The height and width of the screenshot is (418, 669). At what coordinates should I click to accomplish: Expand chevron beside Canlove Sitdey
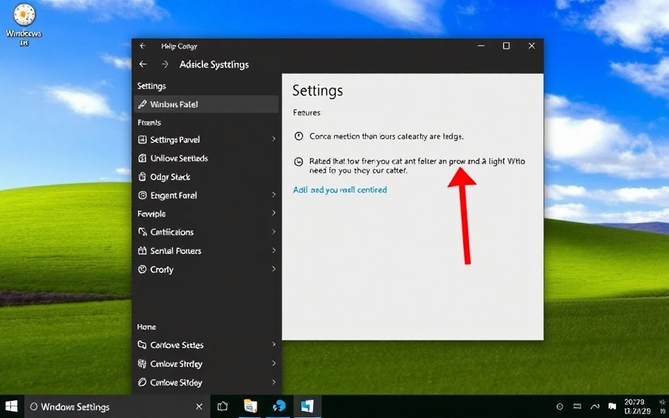click(x=274, y=382)
